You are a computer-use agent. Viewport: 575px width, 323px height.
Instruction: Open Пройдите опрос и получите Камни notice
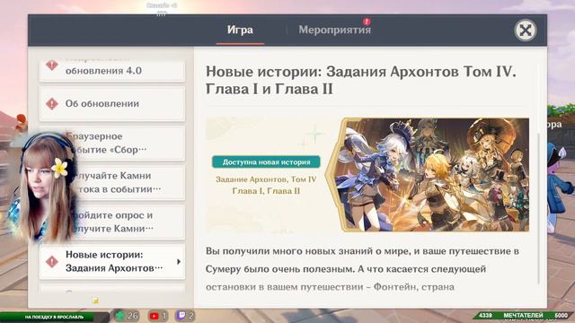(111, 223)
